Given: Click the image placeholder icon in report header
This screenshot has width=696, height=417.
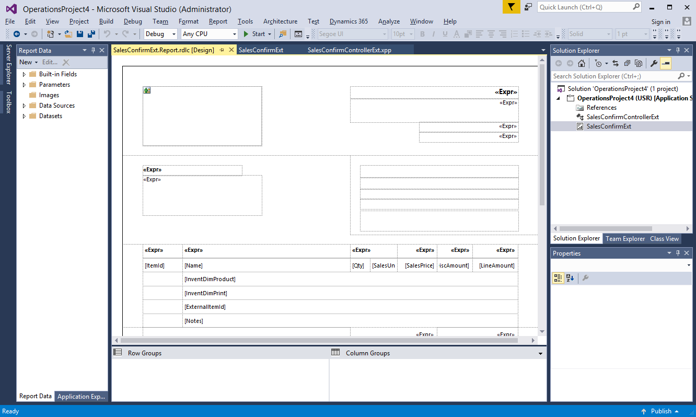Looking at the screenshot, I should pyautogui.click(x=147, y=90).
